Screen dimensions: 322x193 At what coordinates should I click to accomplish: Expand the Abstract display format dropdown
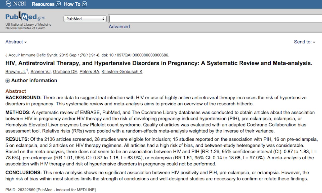16,42
